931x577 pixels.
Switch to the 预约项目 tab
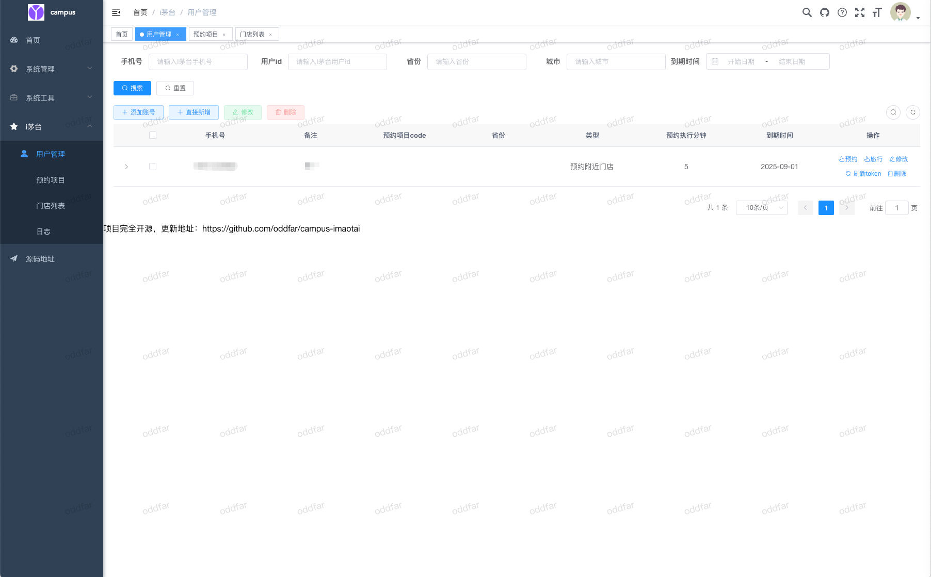205,35
